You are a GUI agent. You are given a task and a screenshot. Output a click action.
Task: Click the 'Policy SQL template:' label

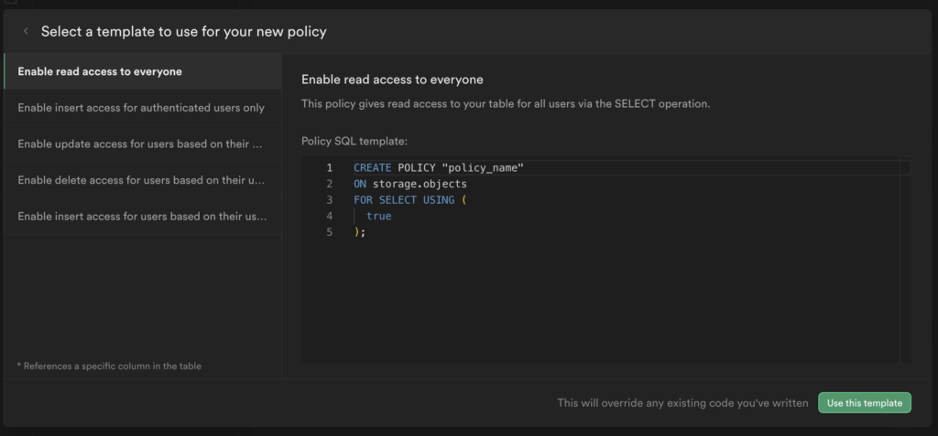point(353,141)
